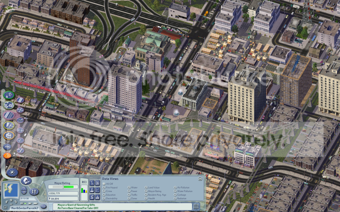Toggle the day/night sun button
Image resolution: width=340 pixels, height=212 pixels.
[x=12, y=172]
